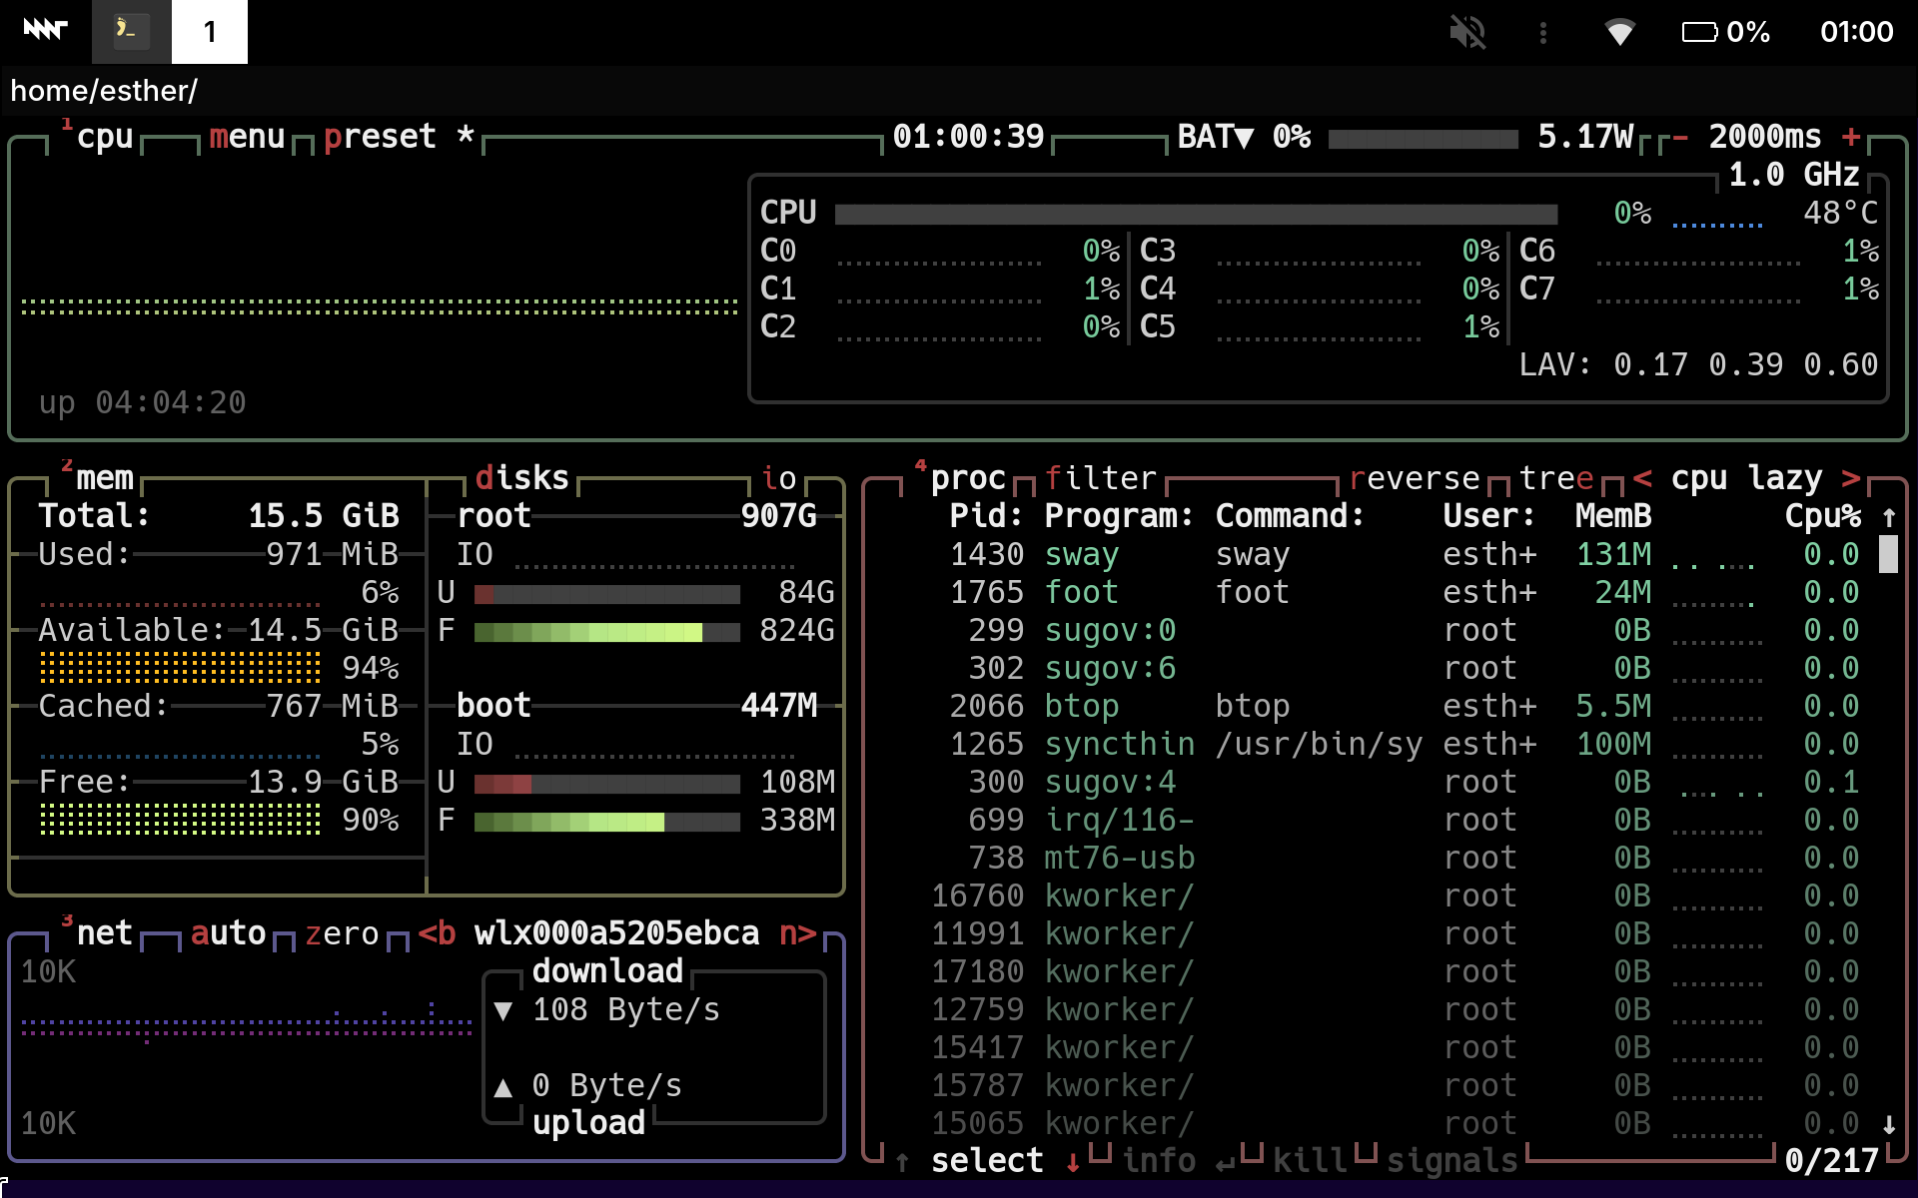Viewport: 1918px width, 1198px height.
Task: Click the info button in process footer
Action: tap(1158, 1161)
